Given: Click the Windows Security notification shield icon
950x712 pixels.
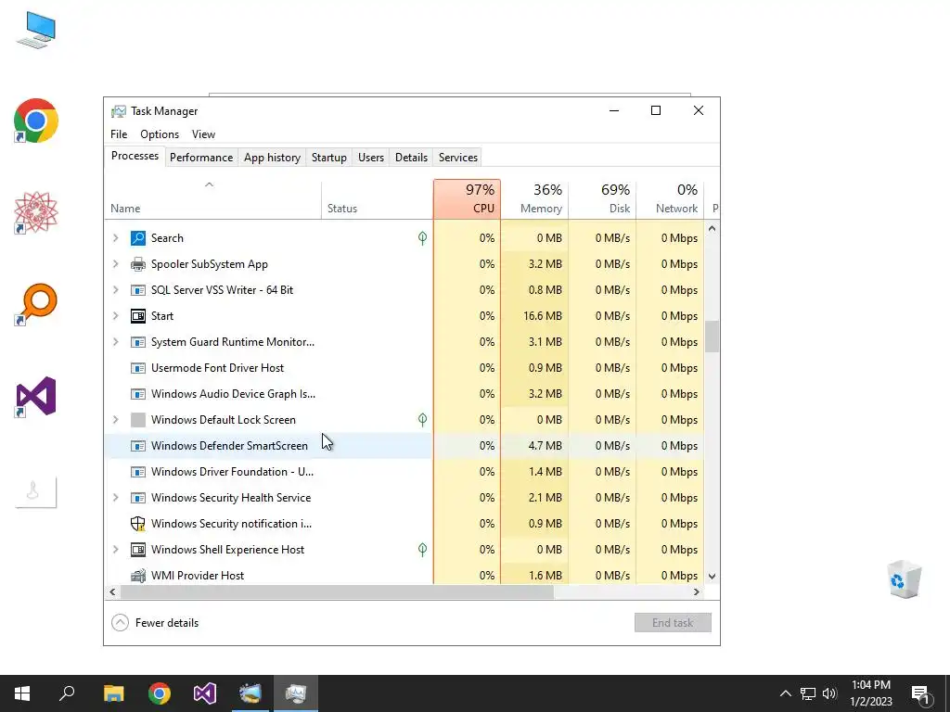Looking at the screenshot, I should coord(138,524).
